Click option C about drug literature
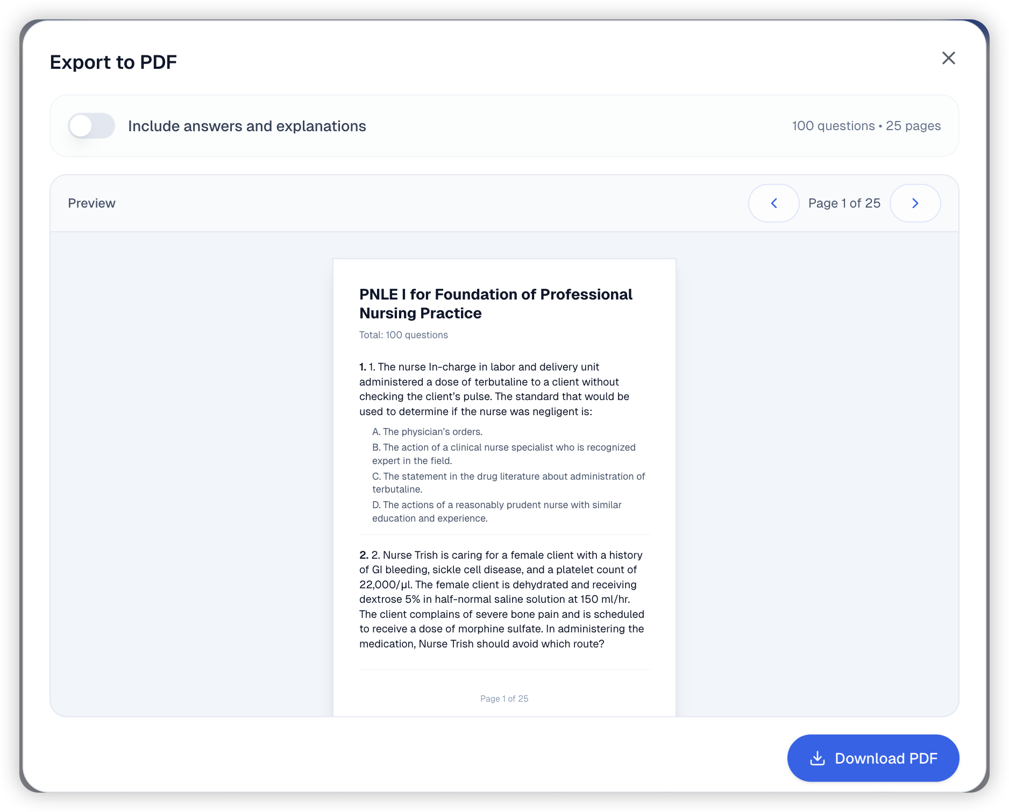This screenshot has width=1009, height=812. (508, 482)
